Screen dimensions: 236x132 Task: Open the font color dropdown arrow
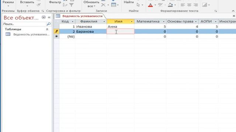coord(155,5)
